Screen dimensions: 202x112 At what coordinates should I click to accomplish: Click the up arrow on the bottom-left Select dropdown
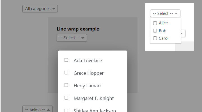[49, 110]
